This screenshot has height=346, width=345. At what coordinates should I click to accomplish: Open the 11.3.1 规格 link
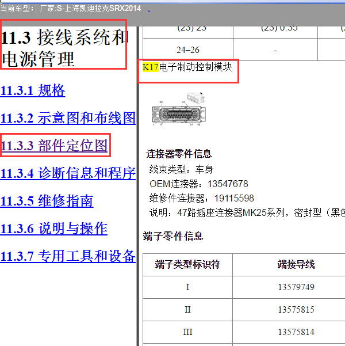(x=33, y=90)
